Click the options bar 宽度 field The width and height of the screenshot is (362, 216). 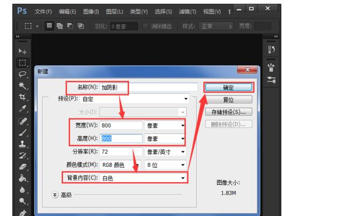click(262, 26)
